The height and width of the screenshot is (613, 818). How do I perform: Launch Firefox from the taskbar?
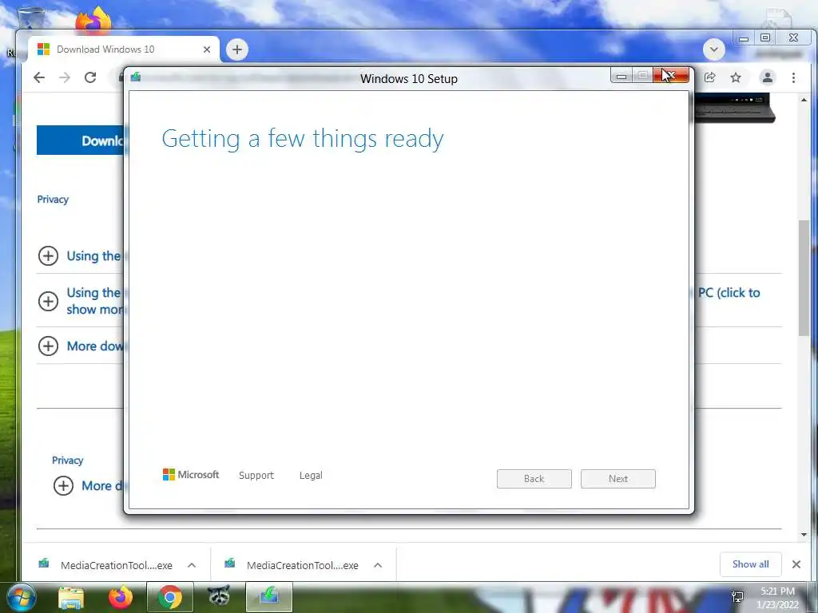[121, 597]
